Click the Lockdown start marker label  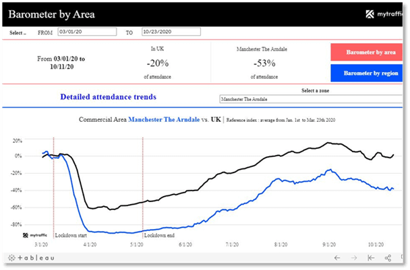[x=71, y=236]
